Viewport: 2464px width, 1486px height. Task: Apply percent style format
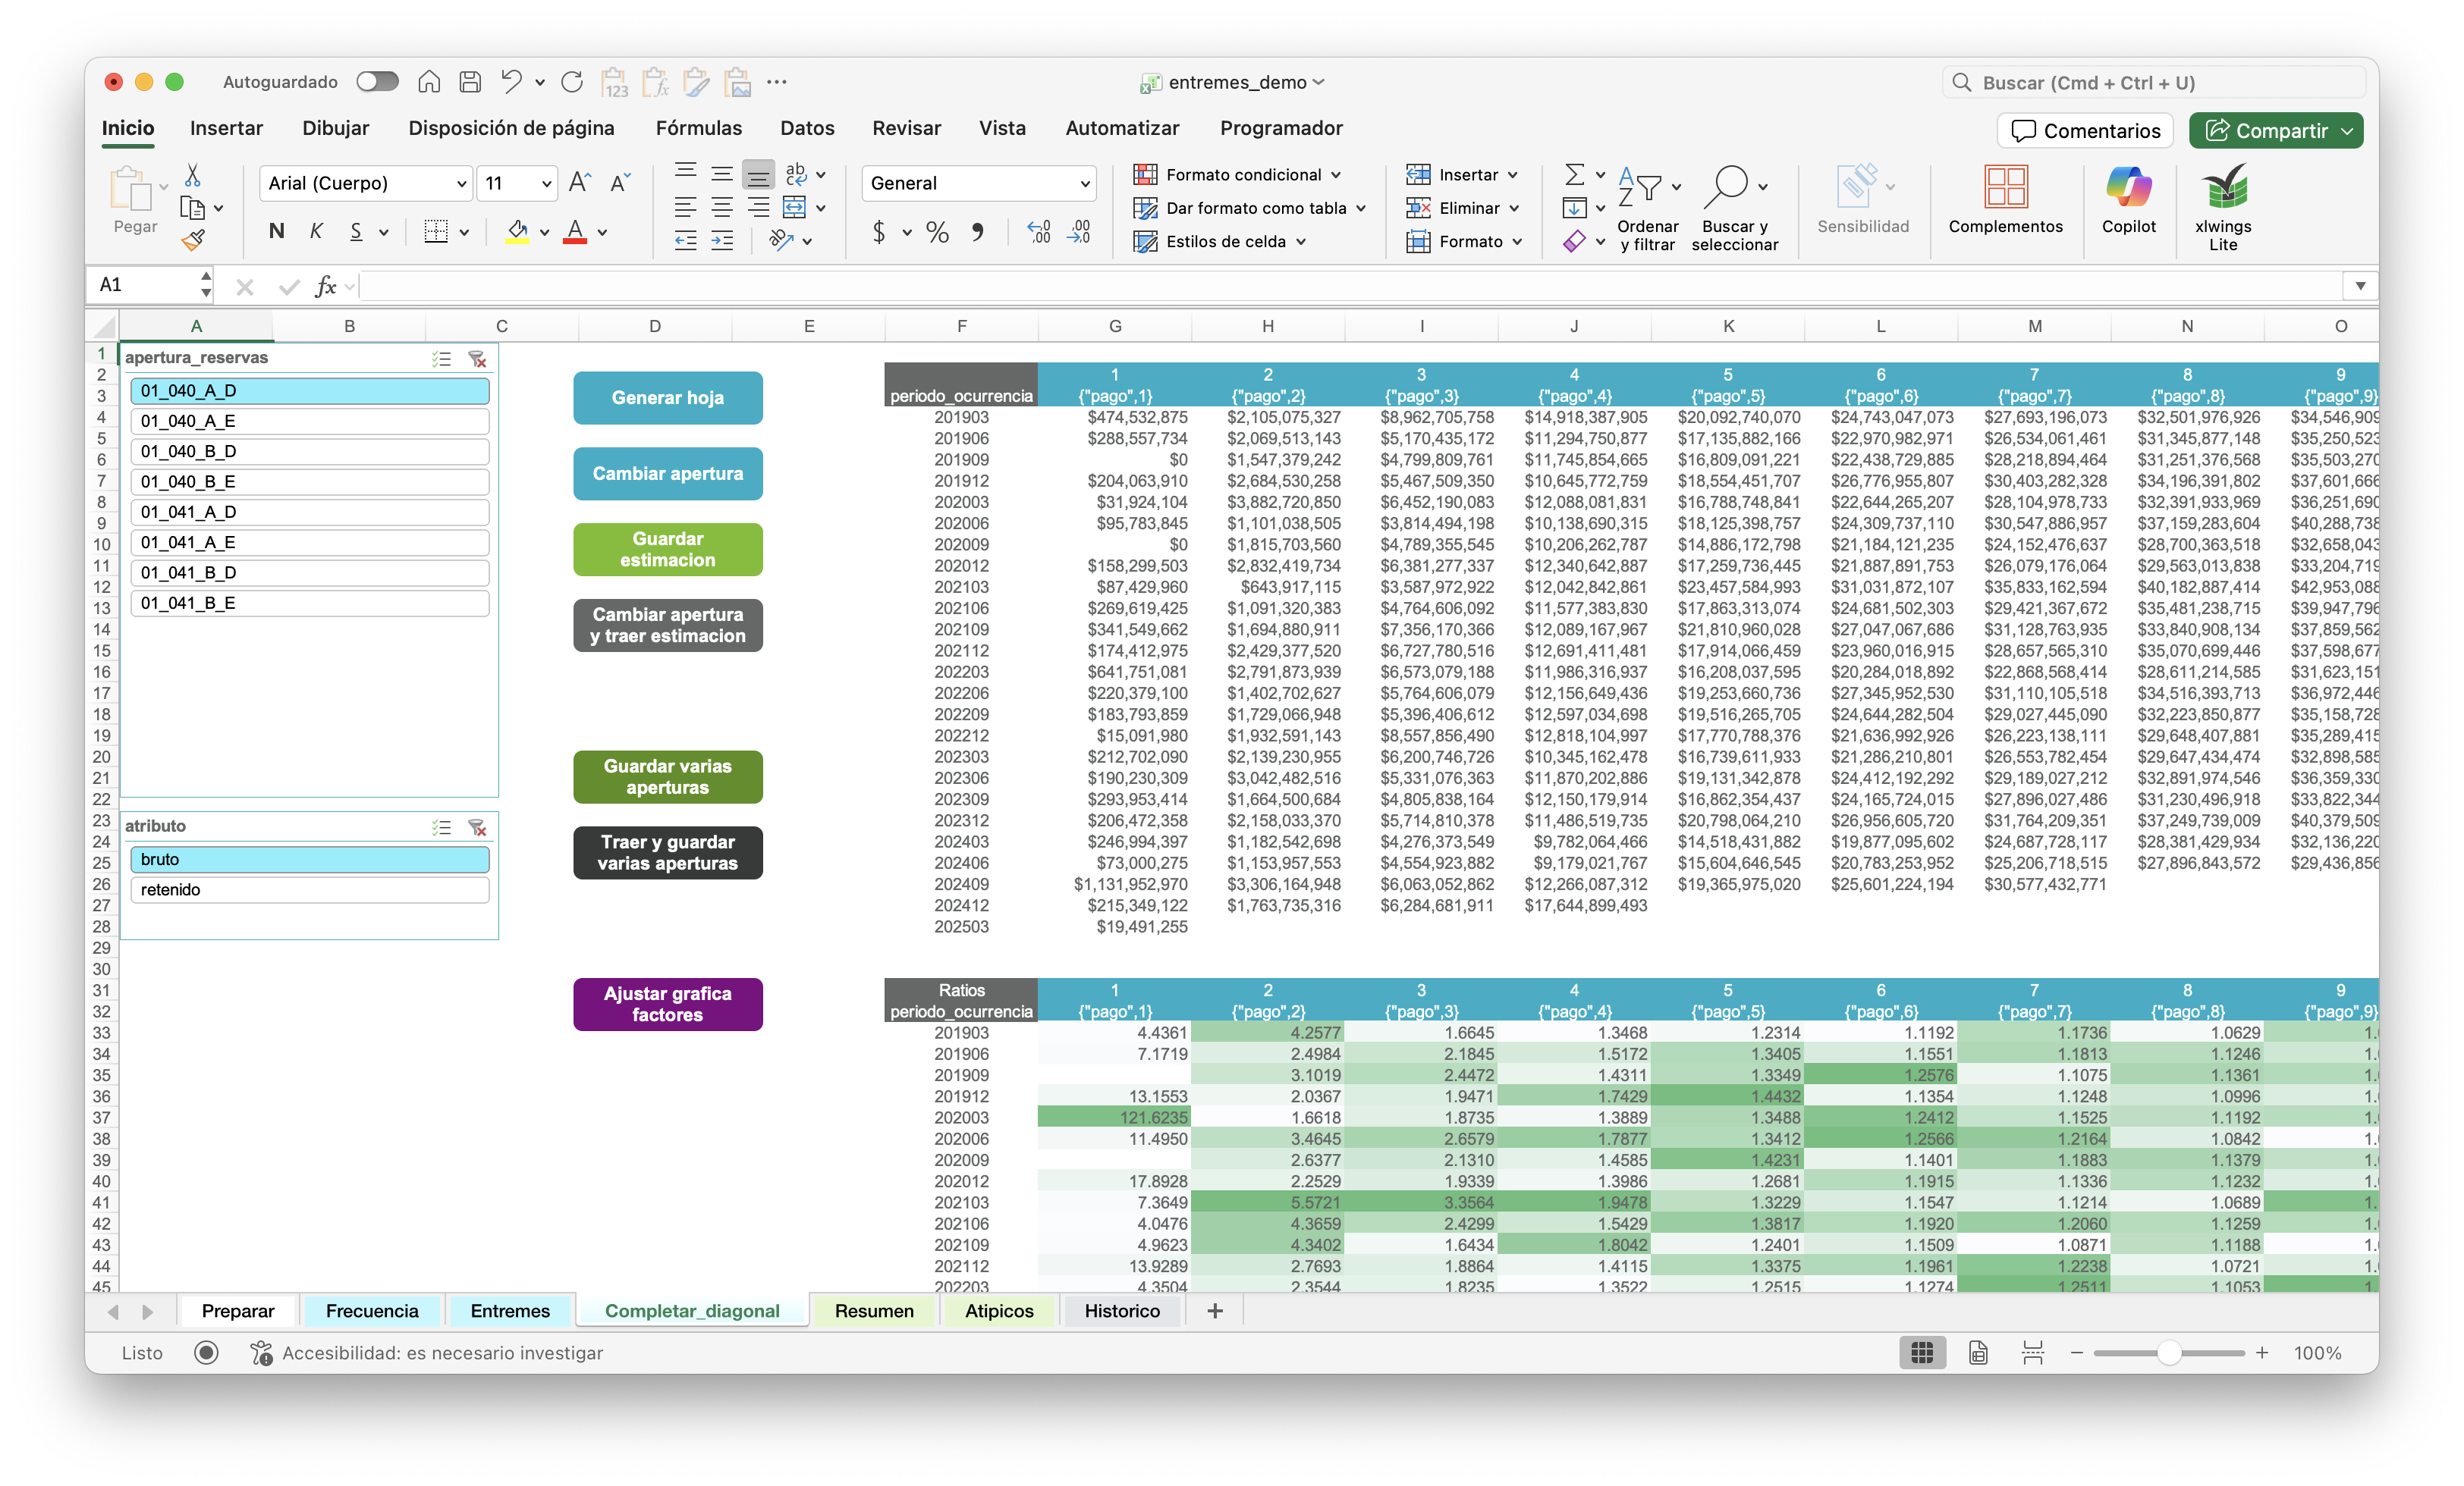pos(937,233)
